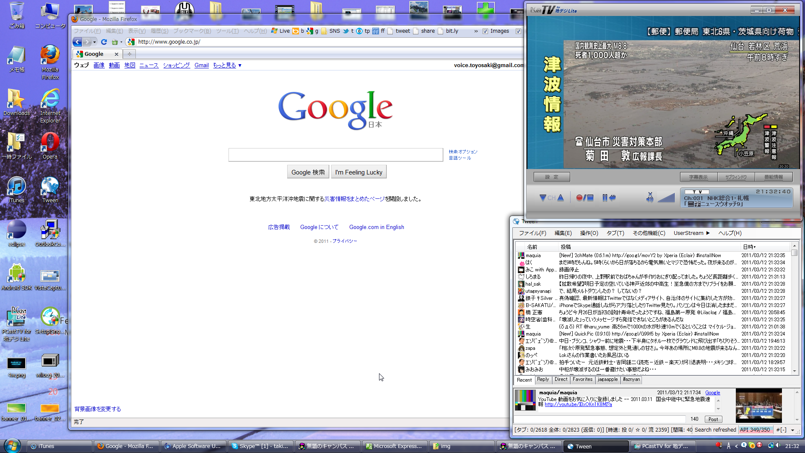The image size is (805, 453).
Task: Expand the もっと見る dropdown on Google
Action: click(x=227, y=65)
